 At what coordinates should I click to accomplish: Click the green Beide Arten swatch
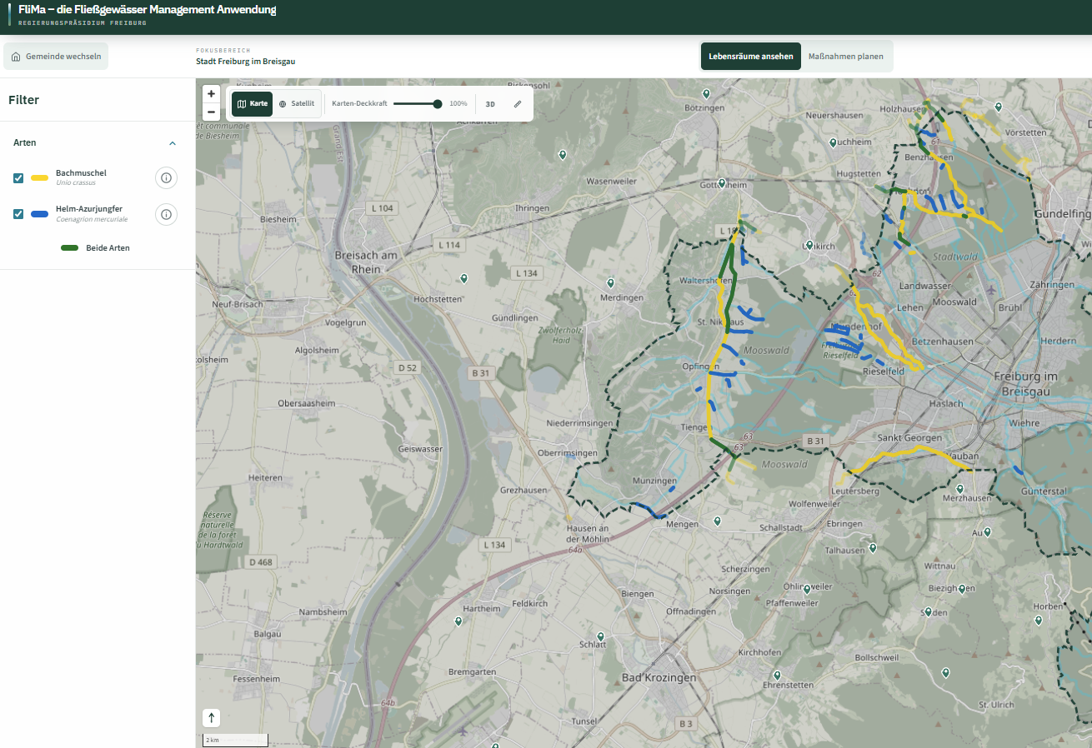click(70, 248)
